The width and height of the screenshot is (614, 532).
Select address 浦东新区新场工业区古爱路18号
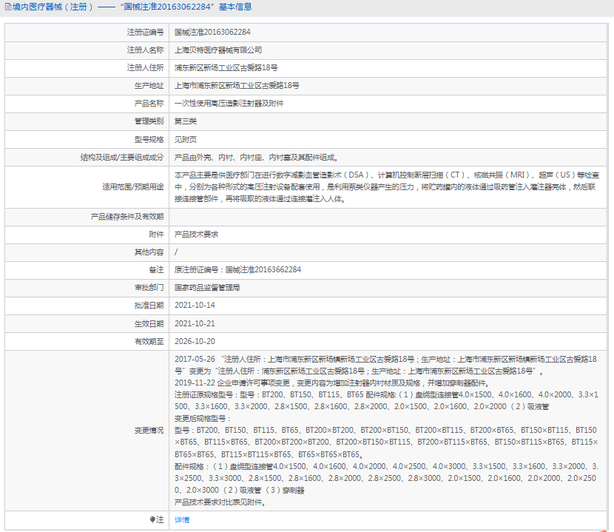click(x=226, y=67)
